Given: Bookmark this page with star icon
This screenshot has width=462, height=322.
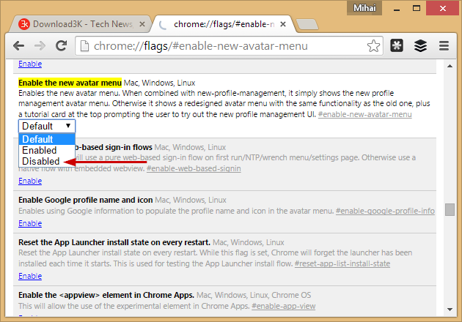Looking at the screenshot, I should tap(373, 46).
